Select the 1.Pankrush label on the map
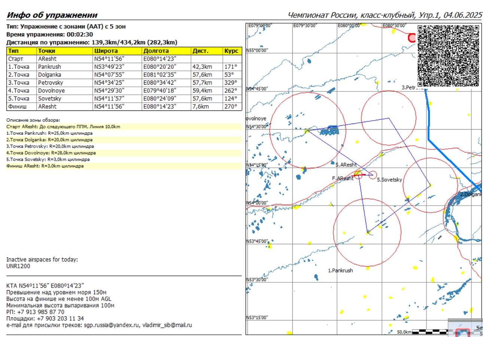The width and height of the screenshot is (483, 337). 340,270
